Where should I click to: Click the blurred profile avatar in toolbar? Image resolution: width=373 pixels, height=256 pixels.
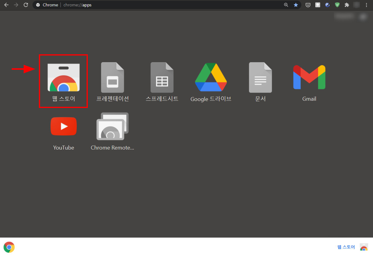coord(357,5)
